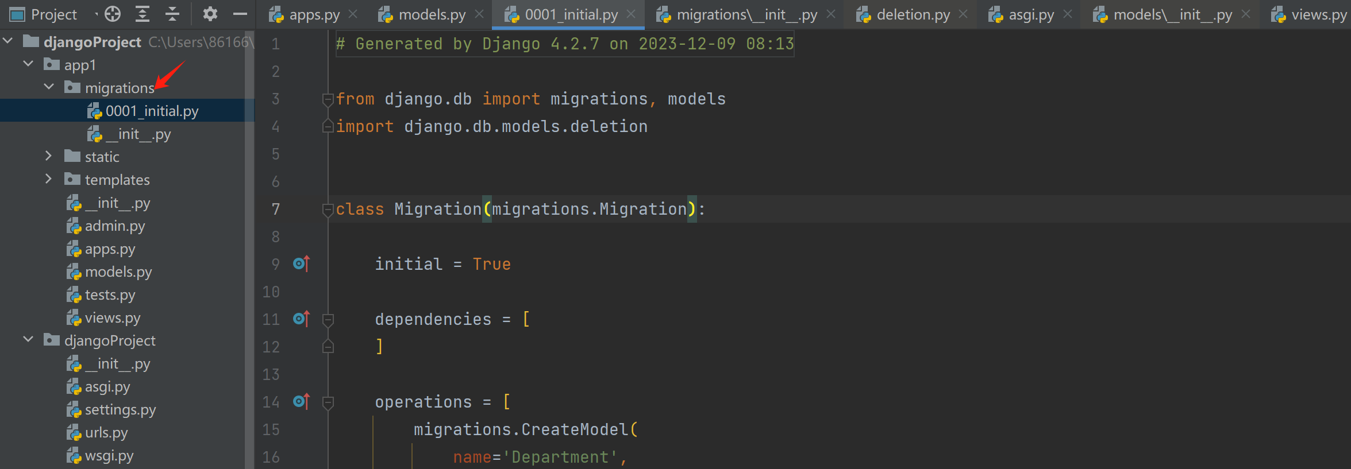Hide the Project tool window
The image size is (1351, 469).
(x=240, y=14)
